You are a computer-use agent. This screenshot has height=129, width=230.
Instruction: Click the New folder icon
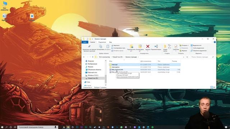coord(165,46)
